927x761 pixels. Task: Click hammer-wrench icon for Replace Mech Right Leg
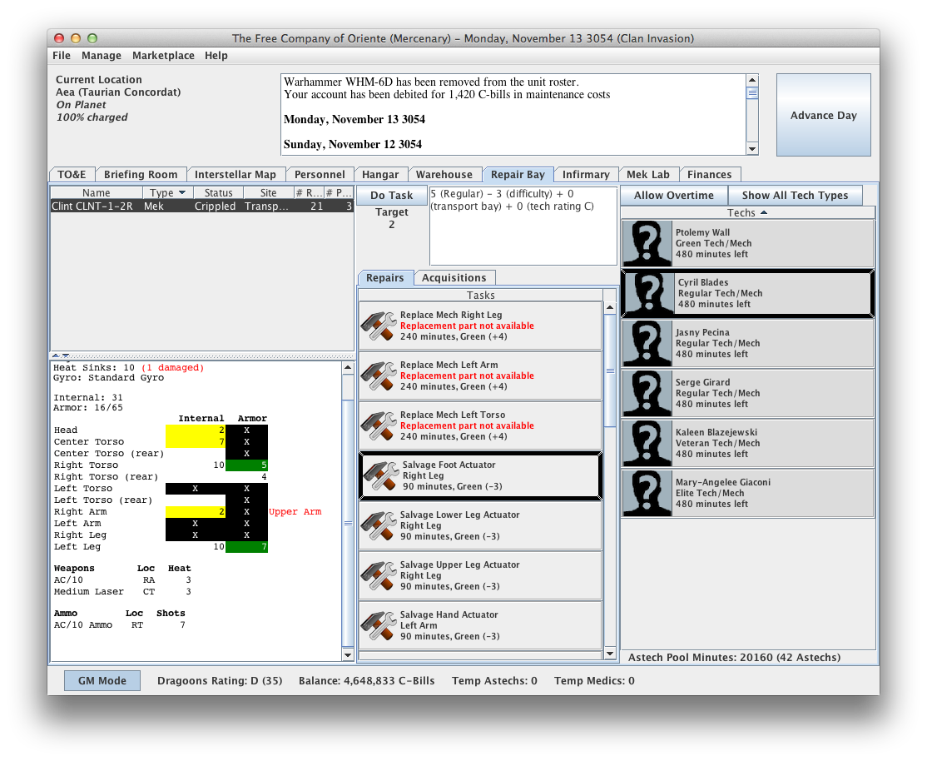click(x=379, y=326)
